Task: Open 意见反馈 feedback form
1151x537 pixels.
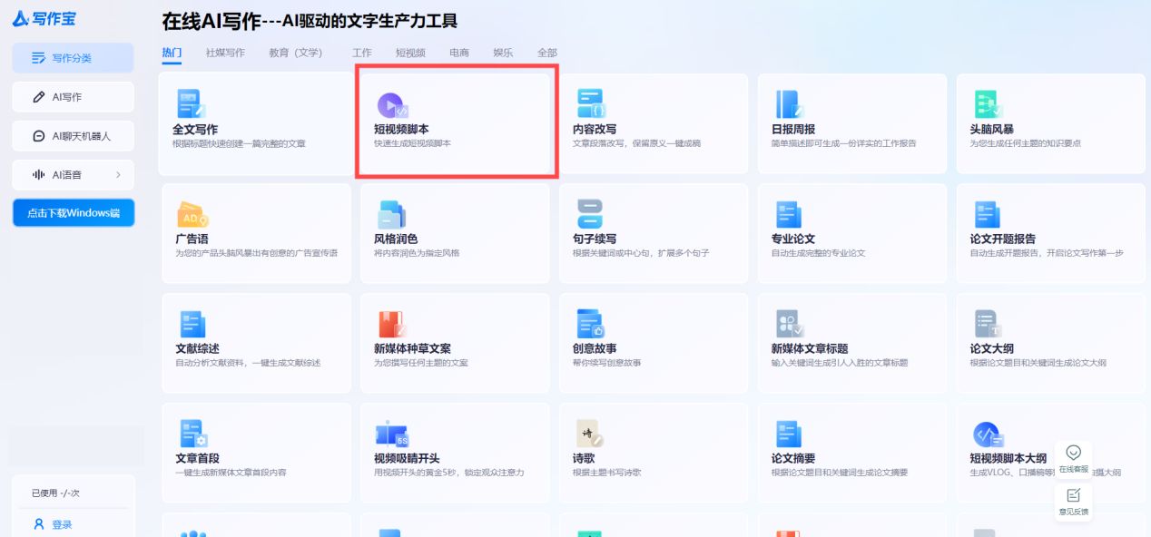Action: [x=1073, y=502]
